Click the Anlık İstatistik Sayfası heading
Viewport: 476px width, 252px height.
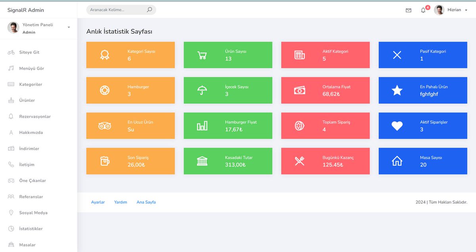119,31
